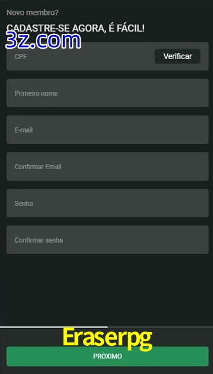Click the "Novo membro?" label

pos(33,13)
